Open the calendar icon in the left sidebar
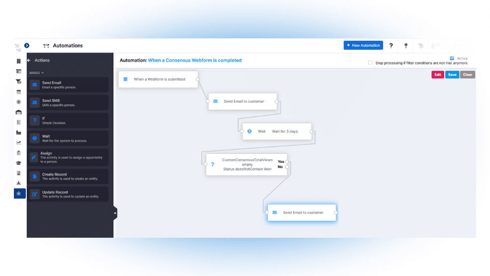This screenshot has height=276, width=490. [19, 92]
